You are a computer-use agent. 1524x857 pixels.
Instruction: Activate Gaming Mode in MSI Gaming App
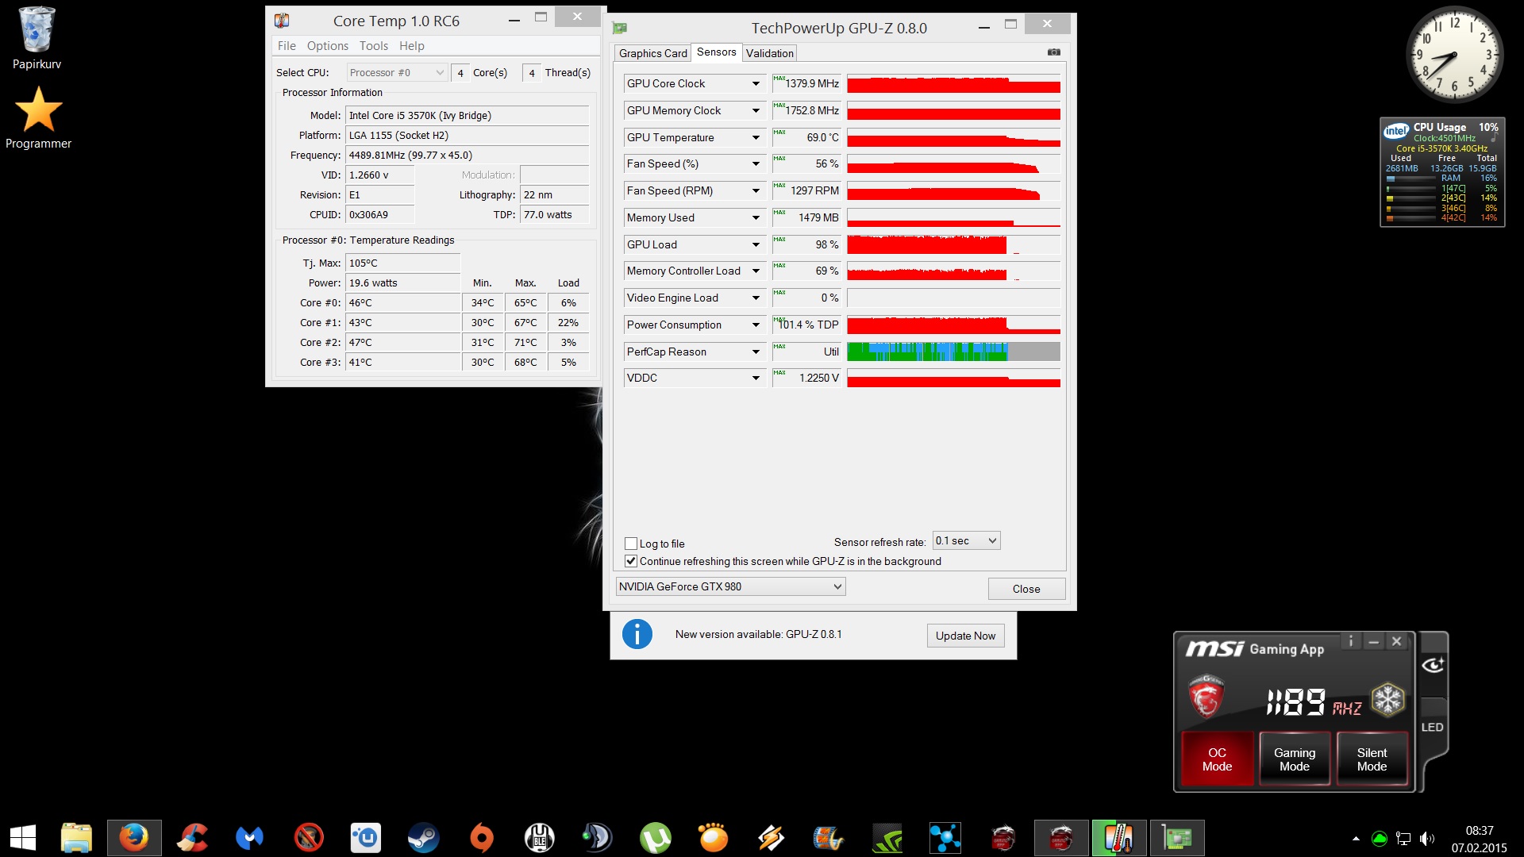[1295, 759]
